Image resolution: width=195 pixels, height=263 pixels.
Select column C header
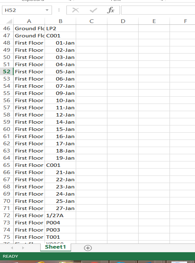click(x=91, y=21)
